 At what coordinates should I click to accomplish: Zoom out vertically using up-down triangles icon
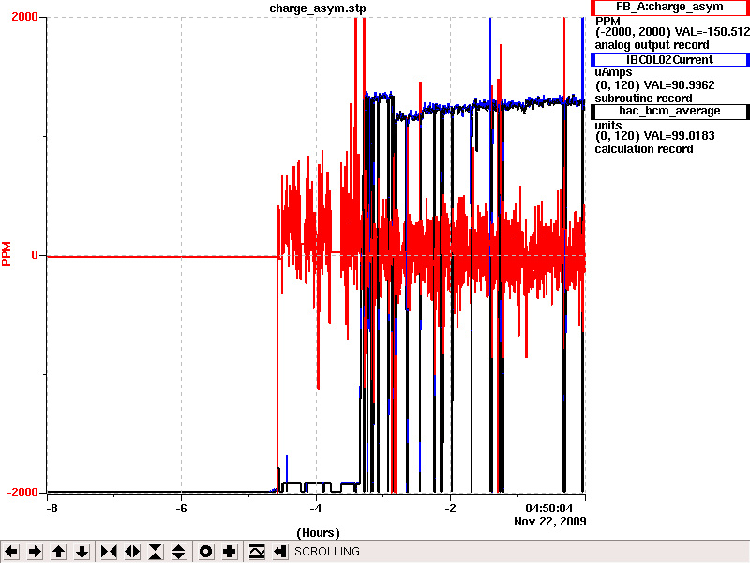179,552
